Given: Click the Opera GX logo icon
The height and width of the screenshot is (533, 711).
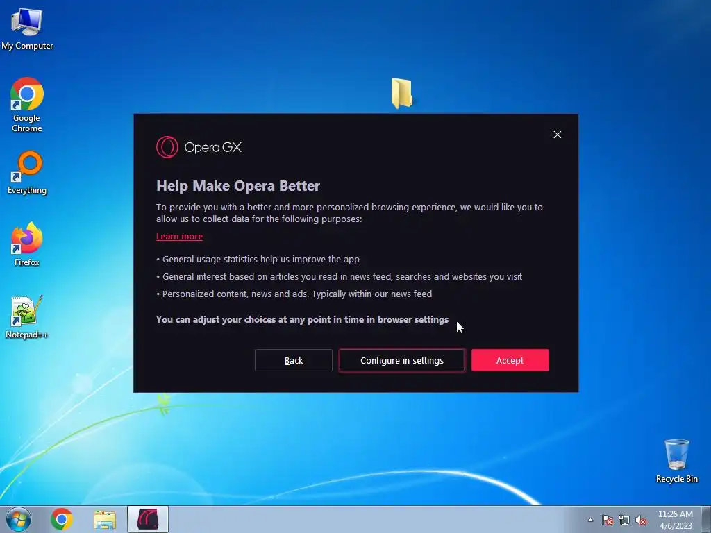Looking at the screenshot, I should point(167,147).
